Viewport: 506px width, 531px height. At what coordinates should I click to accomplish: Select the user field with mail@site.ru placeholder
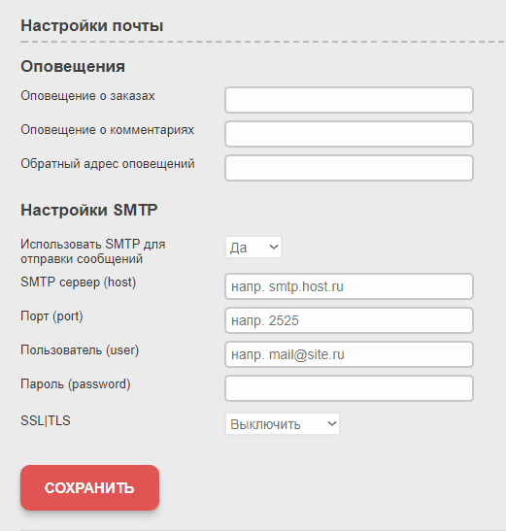(349, 354)
